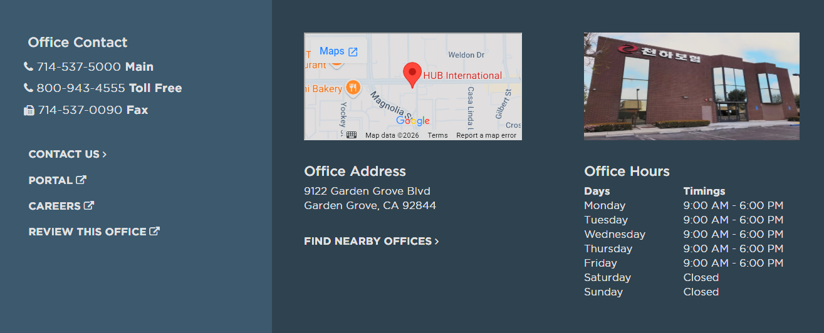
Task: Click the office address 9122 Garden Grove Blvd
Action: click(367, 191)
